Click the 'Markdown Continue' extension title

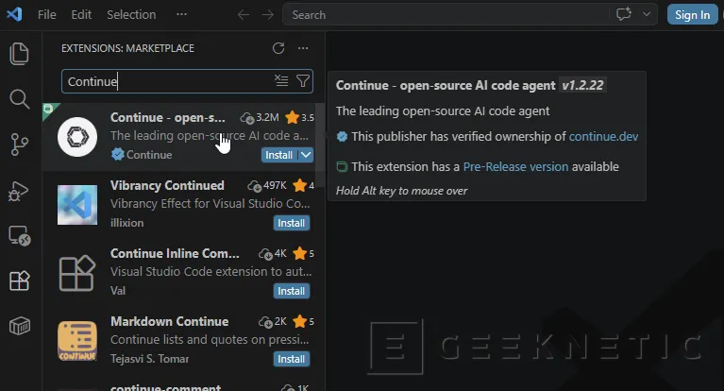point(170,321)
